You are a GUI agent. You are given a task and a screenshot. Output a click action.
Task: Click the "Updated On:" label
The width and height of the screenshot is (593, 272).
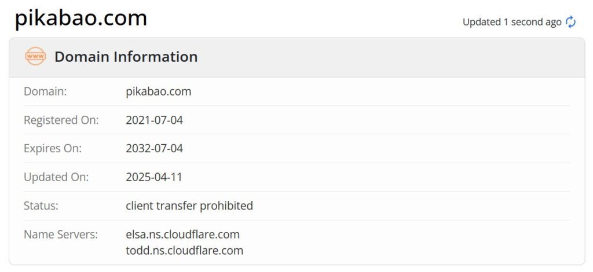tap(56, 177)
